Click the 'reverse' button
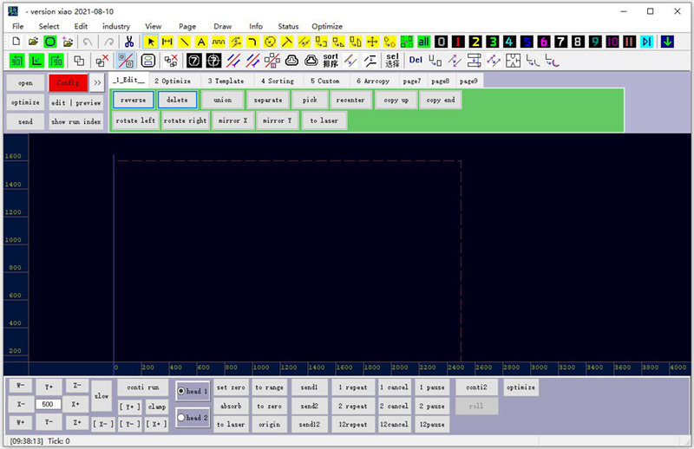The width and height of the screenshot is (694, 449). pos(134,100)
